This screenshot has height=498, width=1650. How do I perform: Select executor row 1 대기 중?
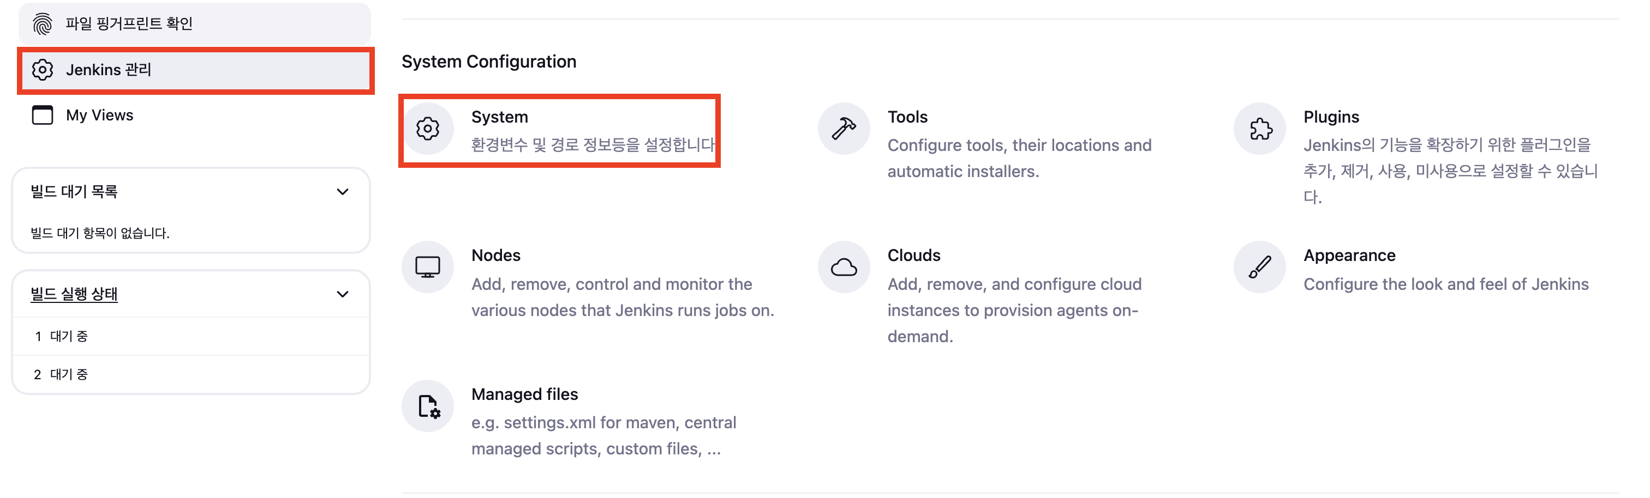(x=191, y=336)
